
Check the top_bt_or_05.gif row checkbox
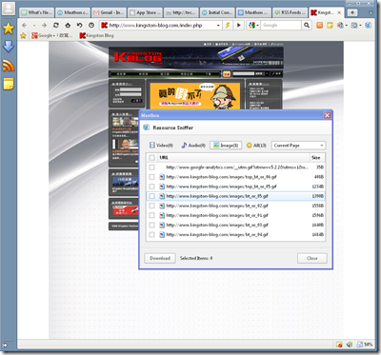click(x=151, y=187)
